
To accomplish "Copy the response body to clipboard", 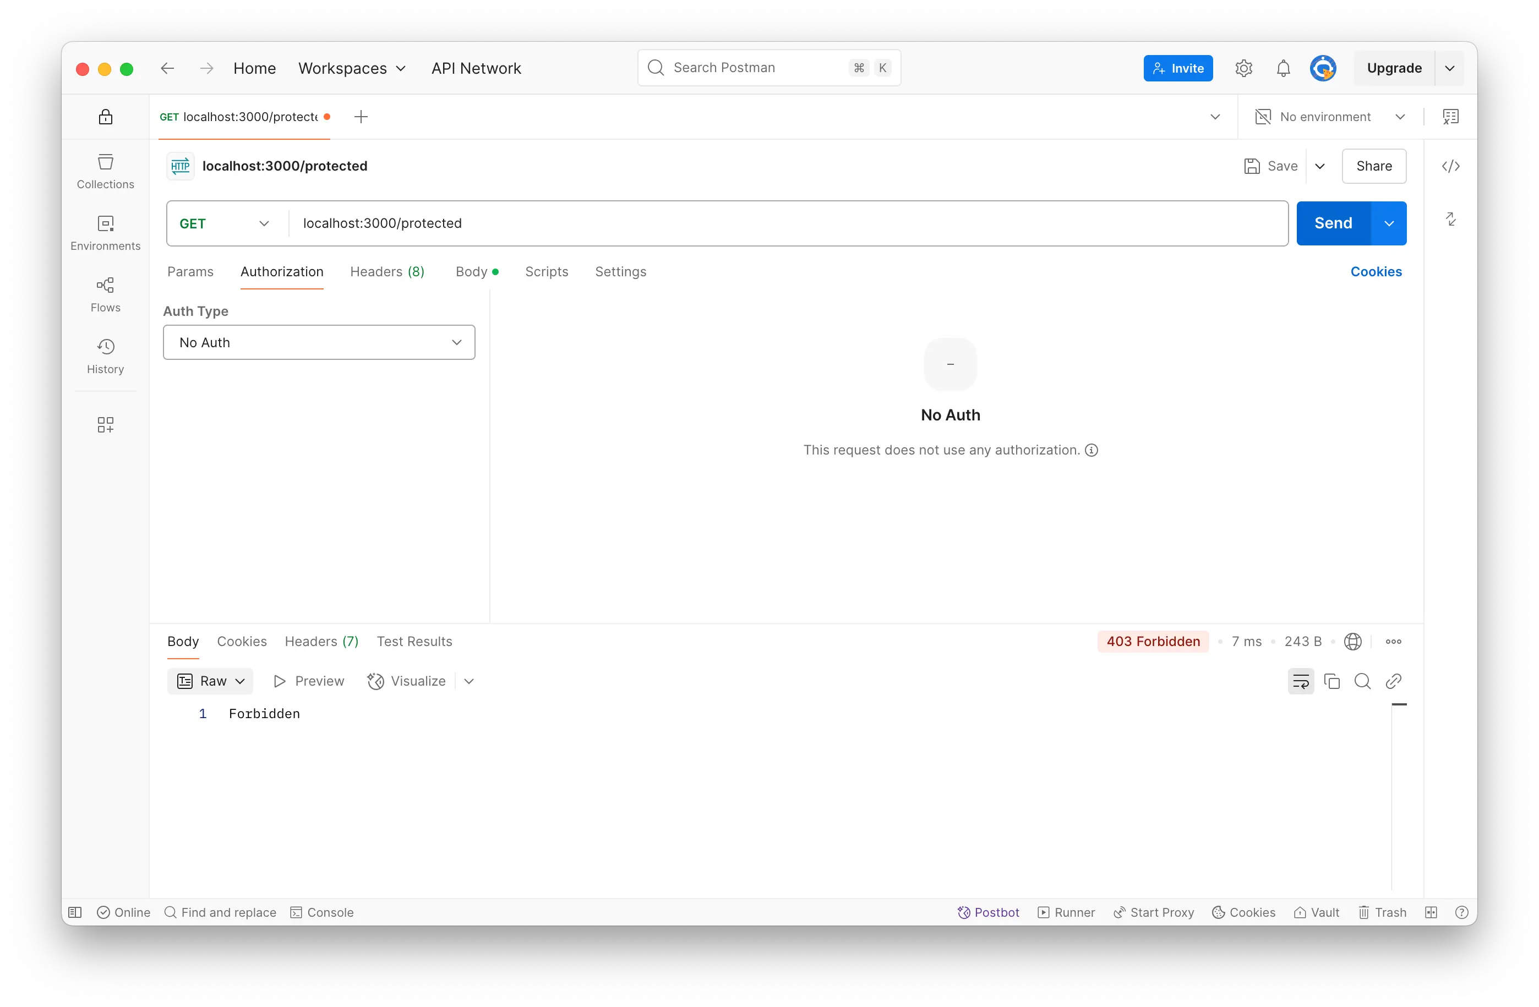I will point(1331,681).
